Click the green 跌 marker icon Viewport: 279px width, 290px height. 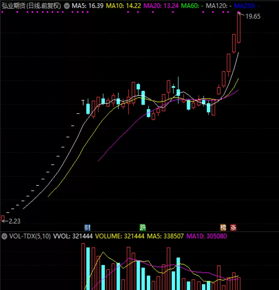click(x=143, y=228)
